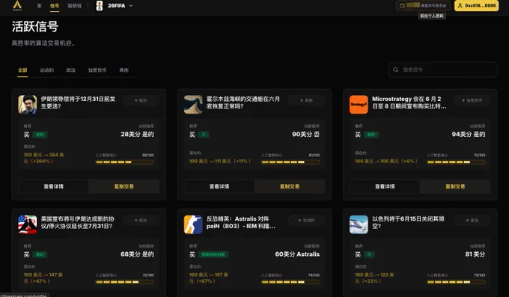Click the orange Strategy logo icon

click(359, 105)
